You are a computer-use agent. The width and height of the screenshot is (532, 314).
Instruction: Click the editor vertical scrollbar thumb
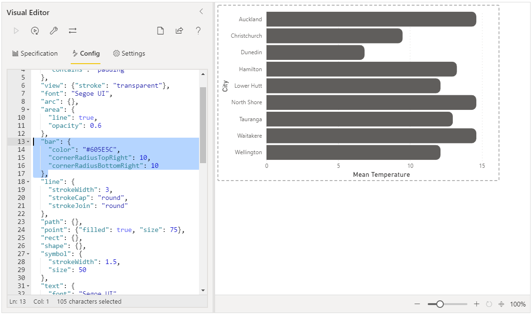tap(203, 125)
